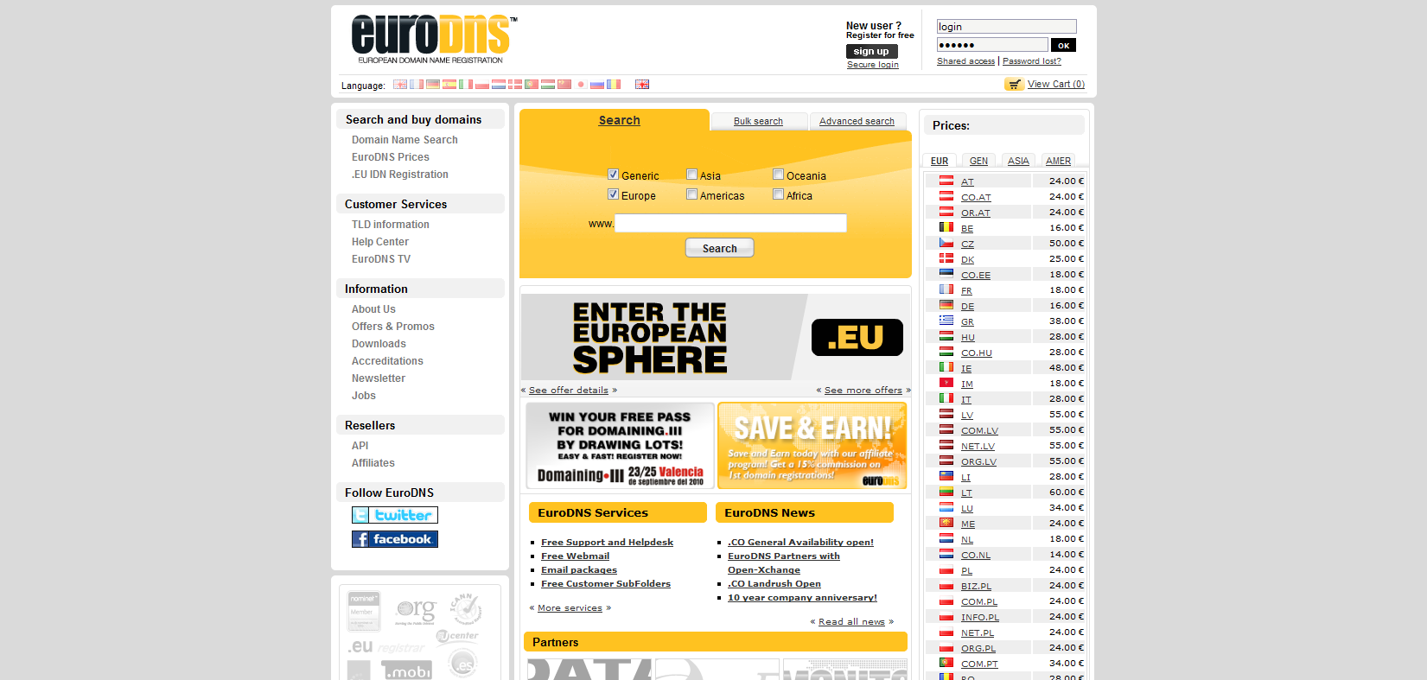This screenshot has height=680, width=1427.
Task: Open Free Support and Helpdesk link
Action: point(607,543)
